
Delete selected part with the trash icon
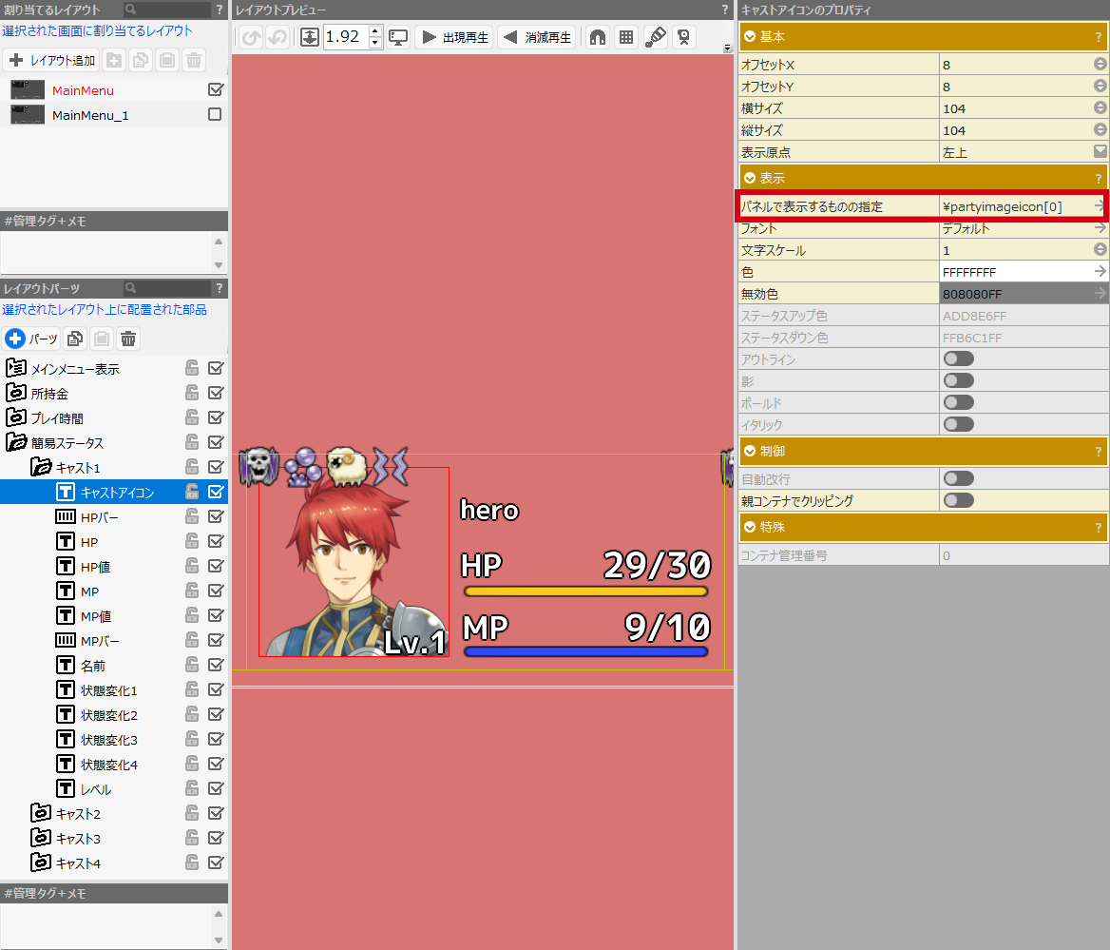tap(128, 339)
